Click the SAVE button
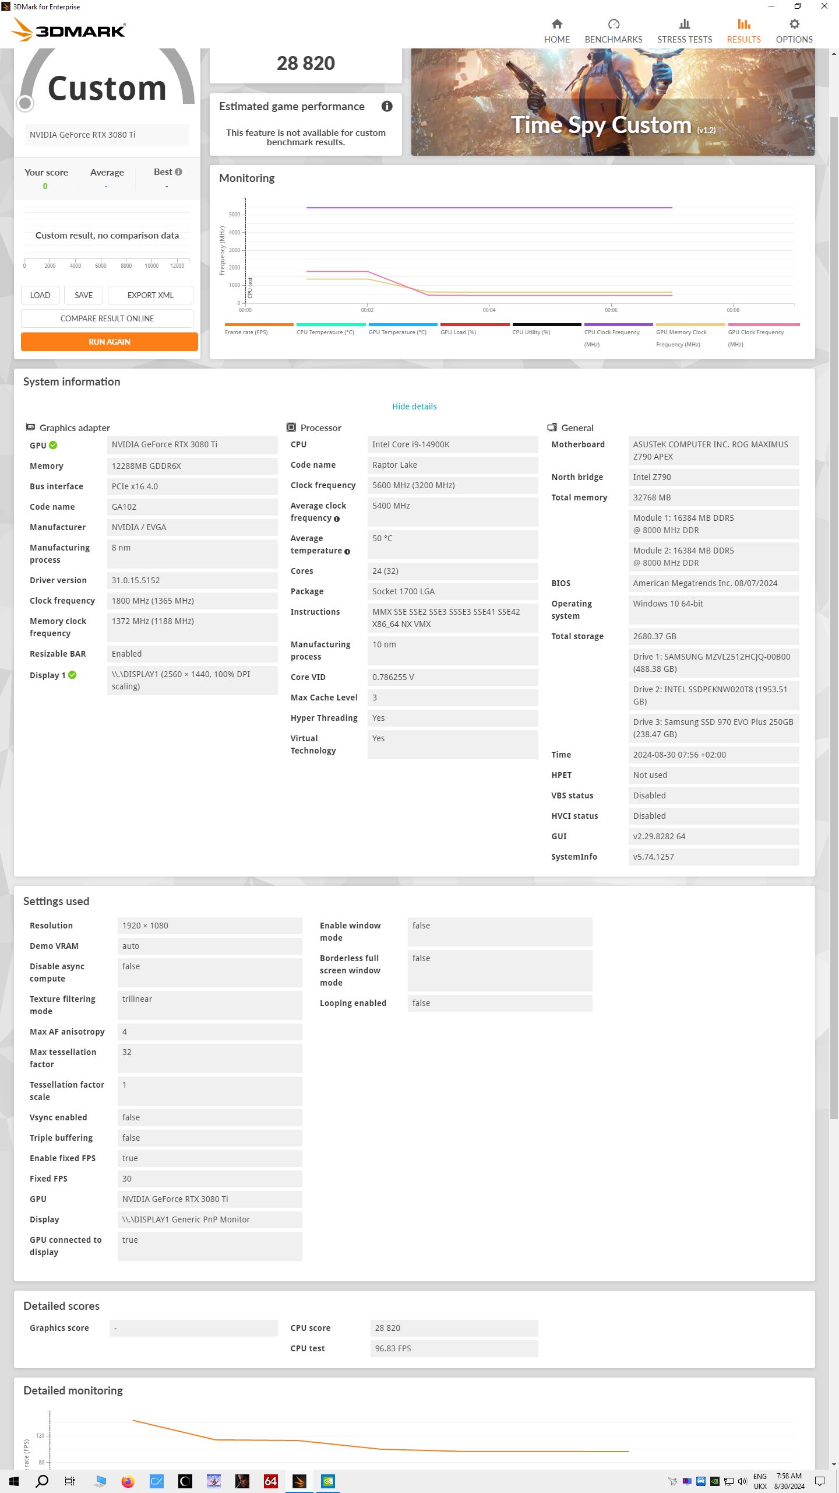 coord(83,295)
